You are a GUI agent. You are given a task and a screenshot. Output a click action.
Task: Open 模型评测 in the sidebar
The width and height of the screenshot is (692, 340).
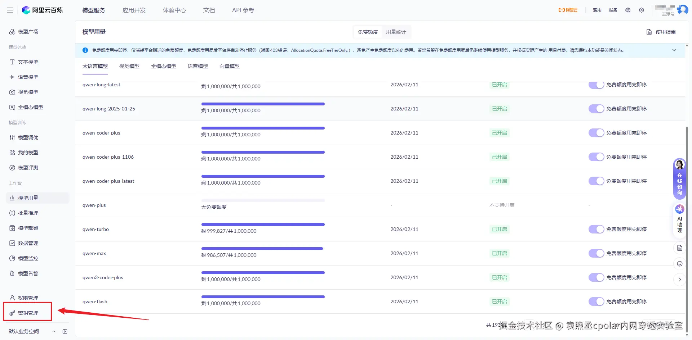[x=28, y=168]
